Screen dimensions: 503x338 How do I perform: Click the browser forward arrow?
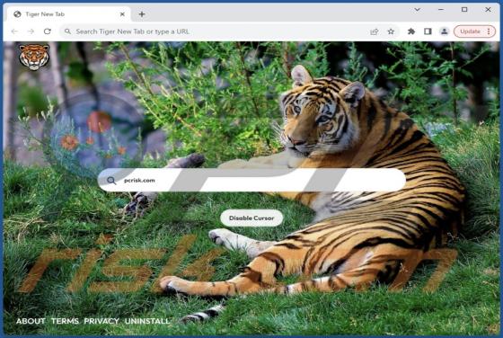pyautogui.click(x=31, y=31)
